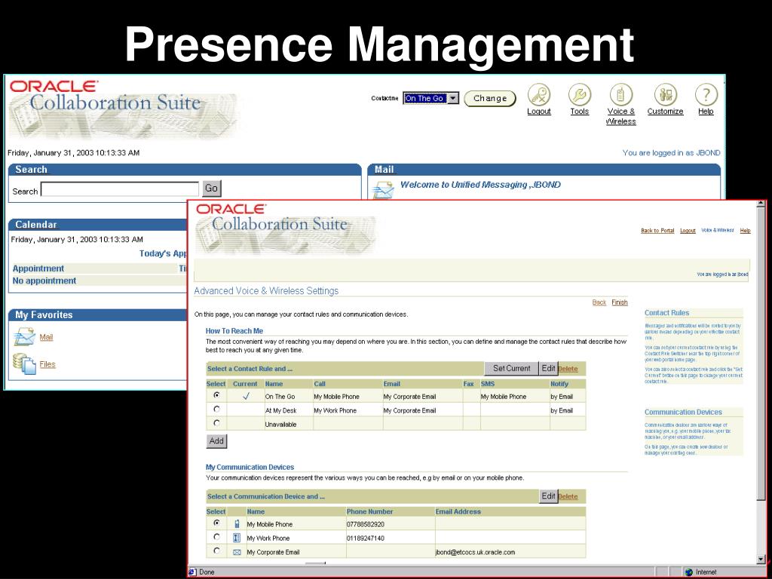Click the Back to Portal link
Screen dimensions: 772x579
657,231
